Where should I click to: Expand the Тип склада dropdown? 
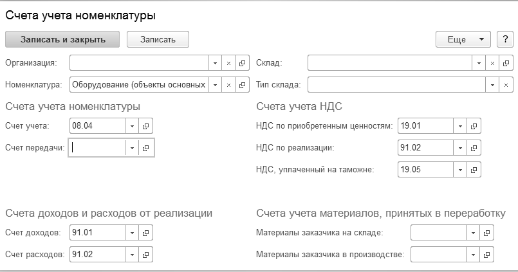coord(493,84)
